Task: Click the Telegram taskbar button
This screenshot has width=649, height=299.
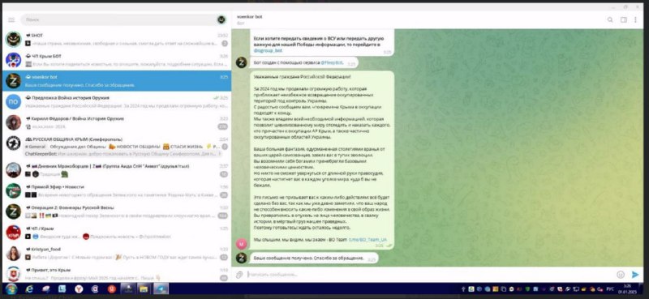Action: click(161, 289)
